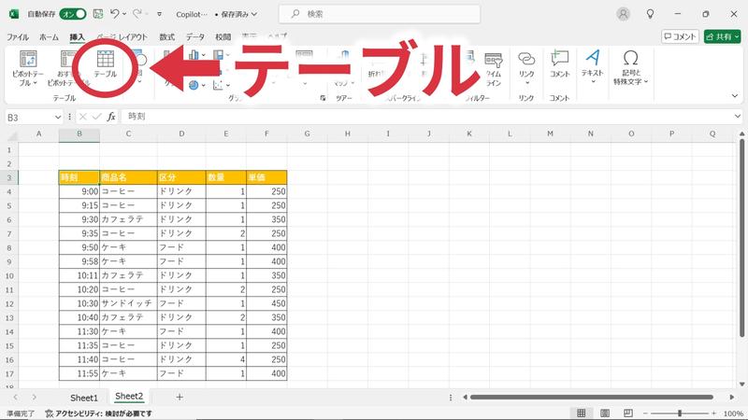Screen dimensions: 748x420
Task: Click the Select All corner triangle
Action: [12, 135]
